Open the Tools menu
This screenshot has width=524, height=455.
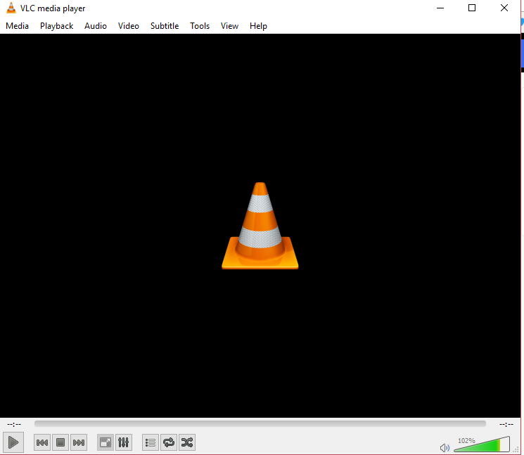tap(200, 26)
